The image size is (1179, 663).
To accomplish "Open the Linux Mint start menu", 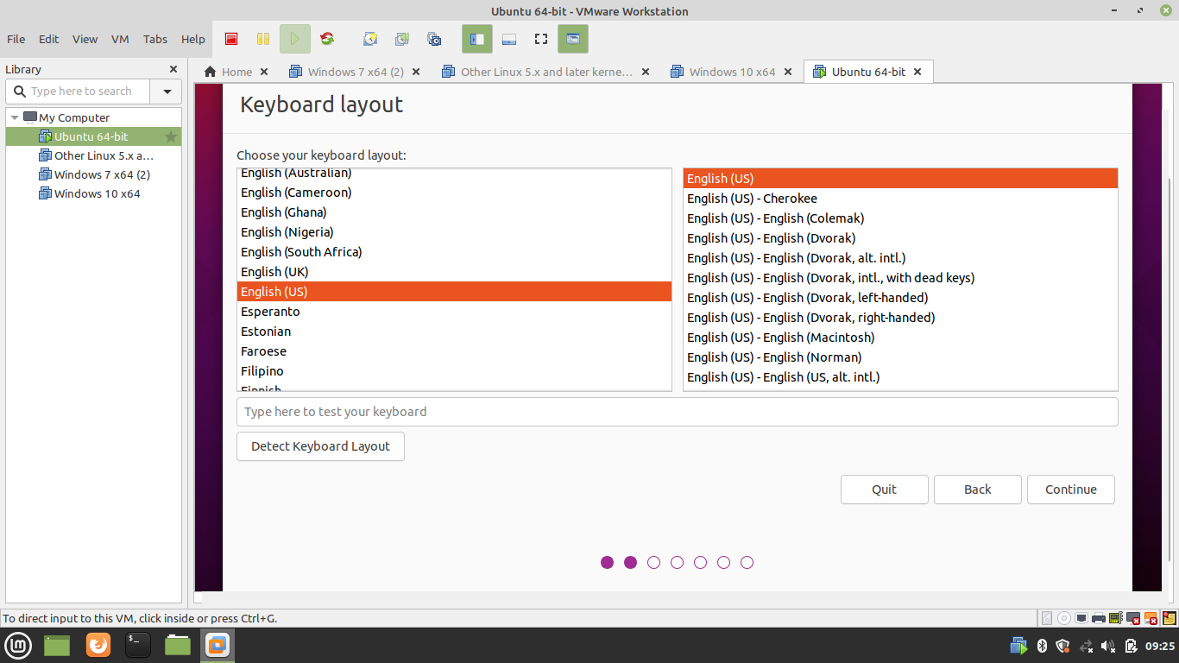I will click(x=18, y=645).
